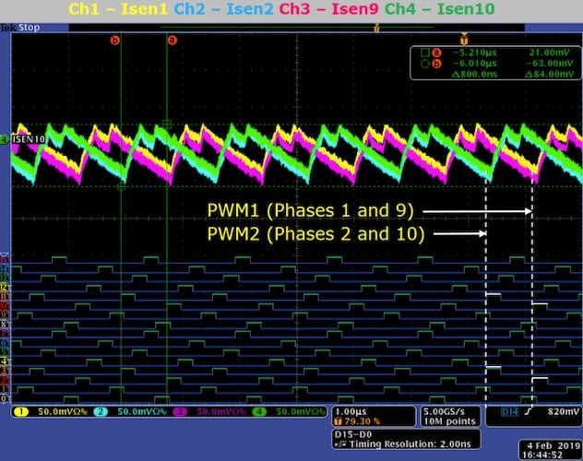The image size is (583, 461).
Task: Click the orange cursor 'a' marker
Action: (172, 41)
